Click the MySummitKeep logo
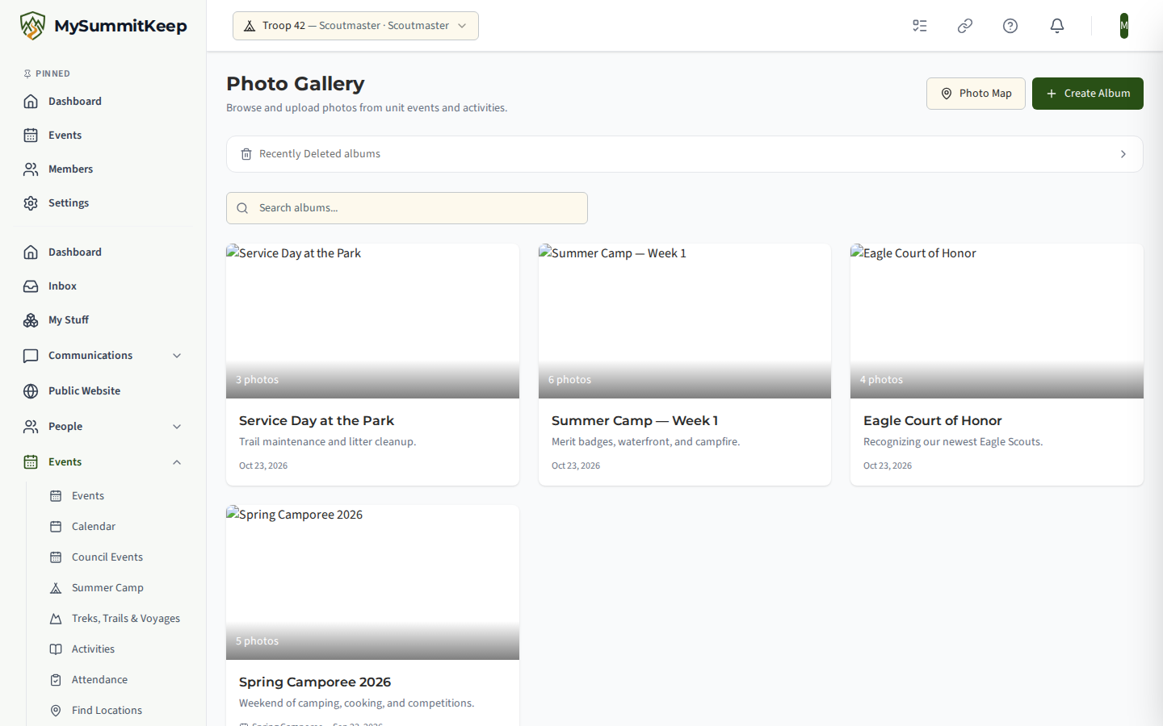This screenshot has width=1163, height=726. tap(103, 26)
